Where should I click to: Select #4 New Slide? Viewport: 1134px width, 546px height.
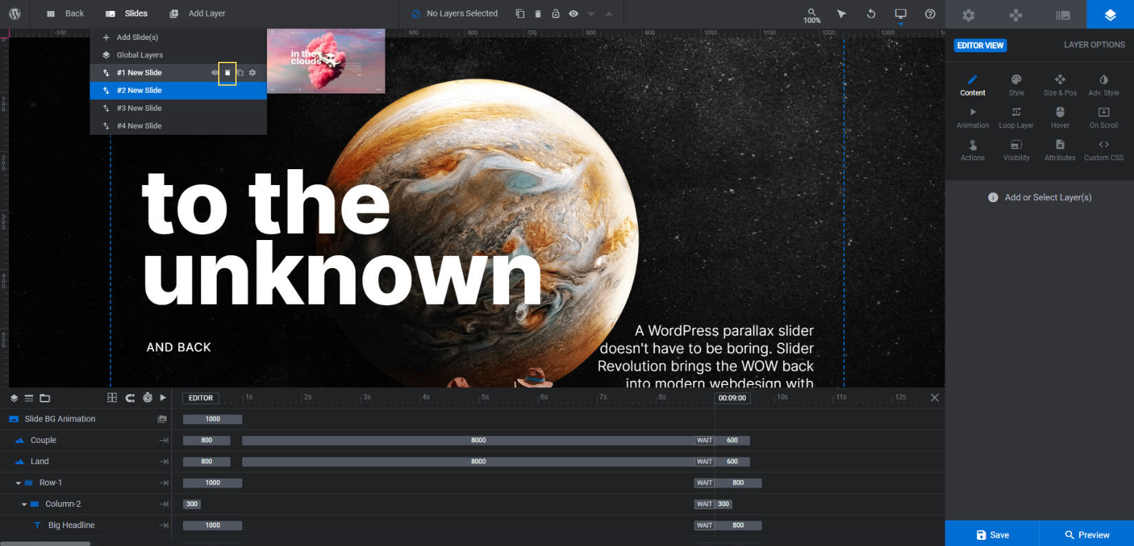178,126
